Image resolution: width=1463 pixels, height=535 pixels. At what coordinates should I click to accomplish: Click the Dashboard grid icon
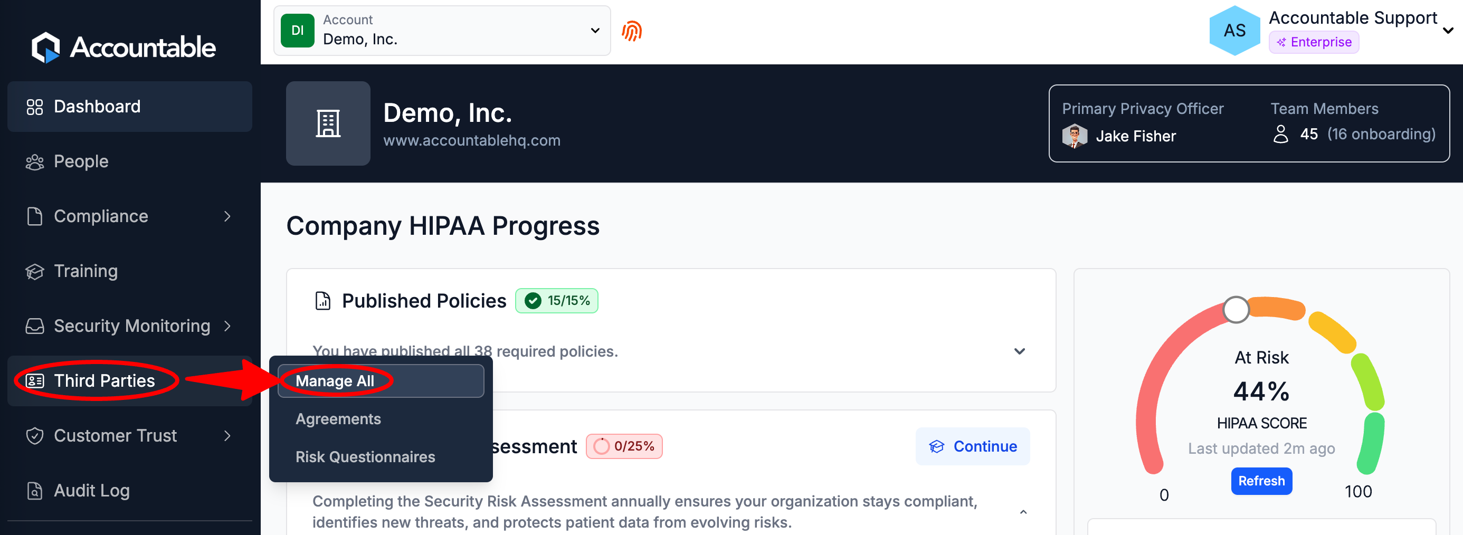pyautogui.click(x=35, y=107)
